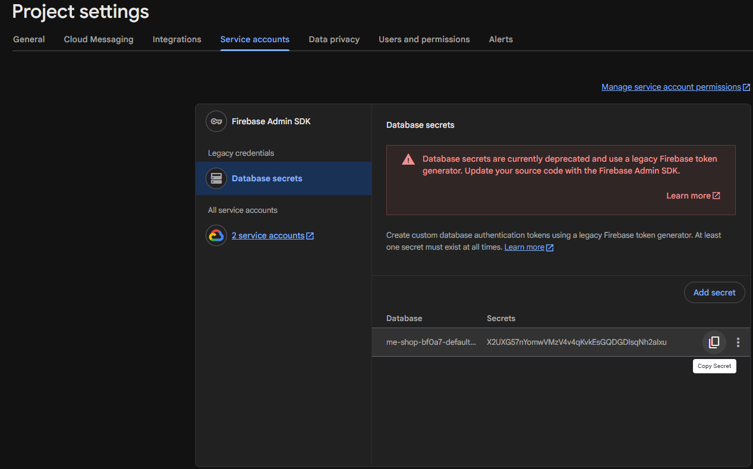This screenshot has width=753, height=469.
Task: Select the Service accounts tab
Action: (x=255, y=39)
